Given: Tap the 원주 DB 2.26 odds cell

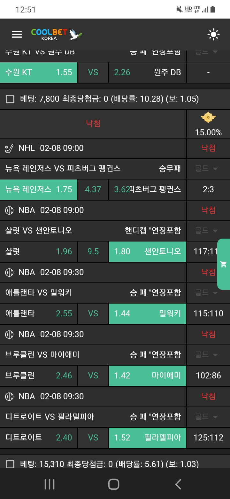Looking at the screenshot, I should pos(147,72).
